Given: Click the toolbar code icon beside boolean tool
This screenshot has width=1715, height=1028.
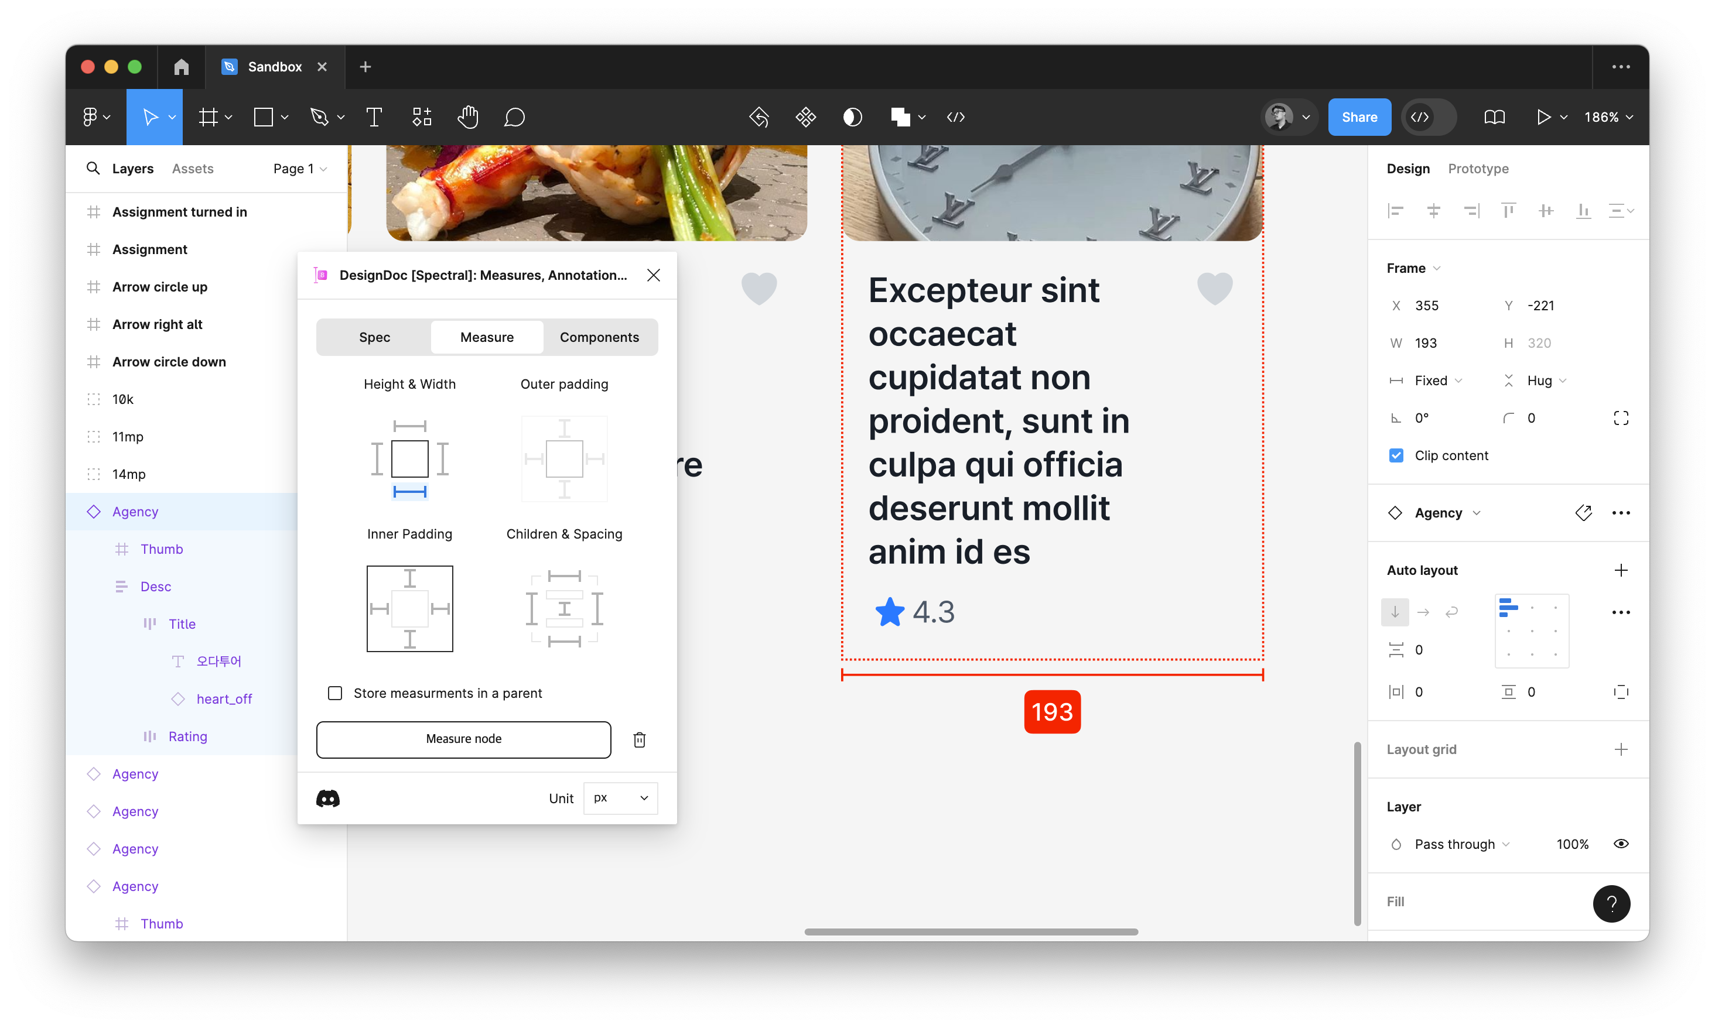Looking at the screenshot, I should pyautogui.click(x=955, y=117).
